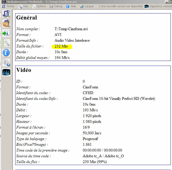Click the Vue menu icon
172x170 pixels.
pos(20,6)
